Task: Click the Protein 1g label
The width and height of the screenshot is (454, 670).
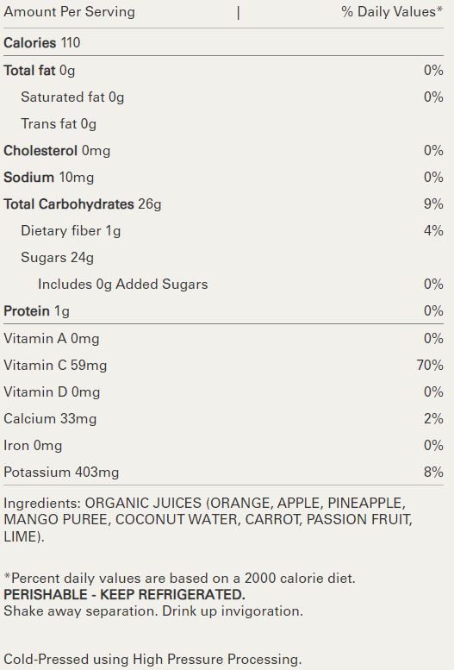Action: click(36, 311)
